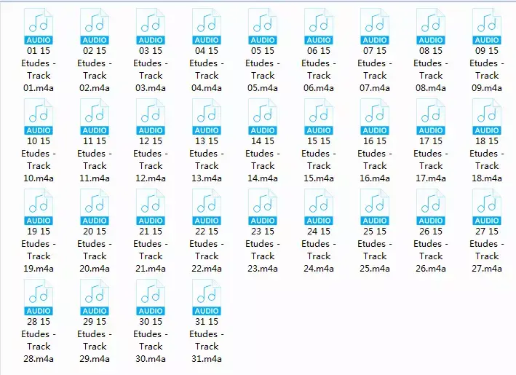516x375 pixels.
Task: Select the audio icon for Track 01.m4a
Action: click(39, 26)
